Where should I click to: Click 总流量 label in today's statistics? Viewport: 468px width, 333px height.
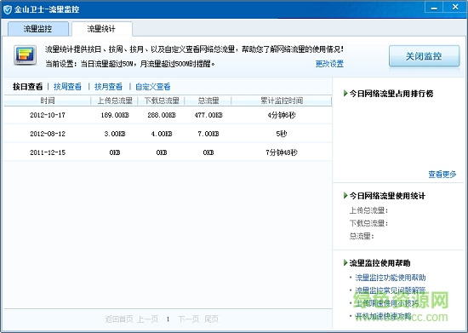[x=362, y=237]
